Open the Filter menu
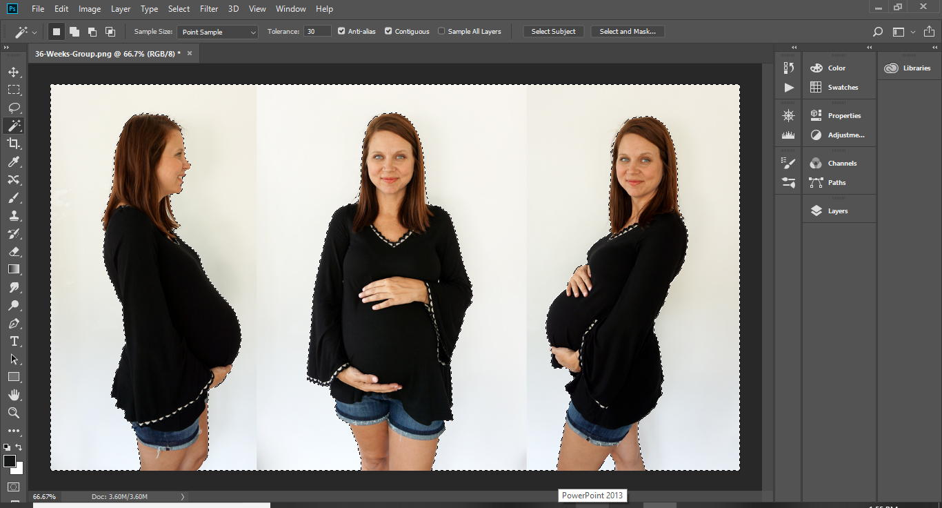Viewport: 942px width, 508px height. (209, 9)
